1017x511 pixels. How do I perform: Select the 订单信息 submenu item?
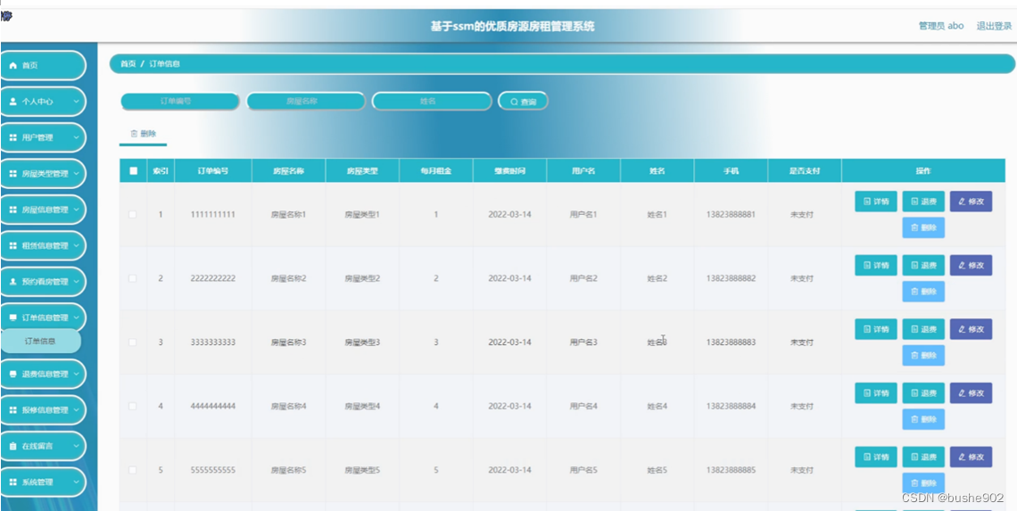pos(41,341)
